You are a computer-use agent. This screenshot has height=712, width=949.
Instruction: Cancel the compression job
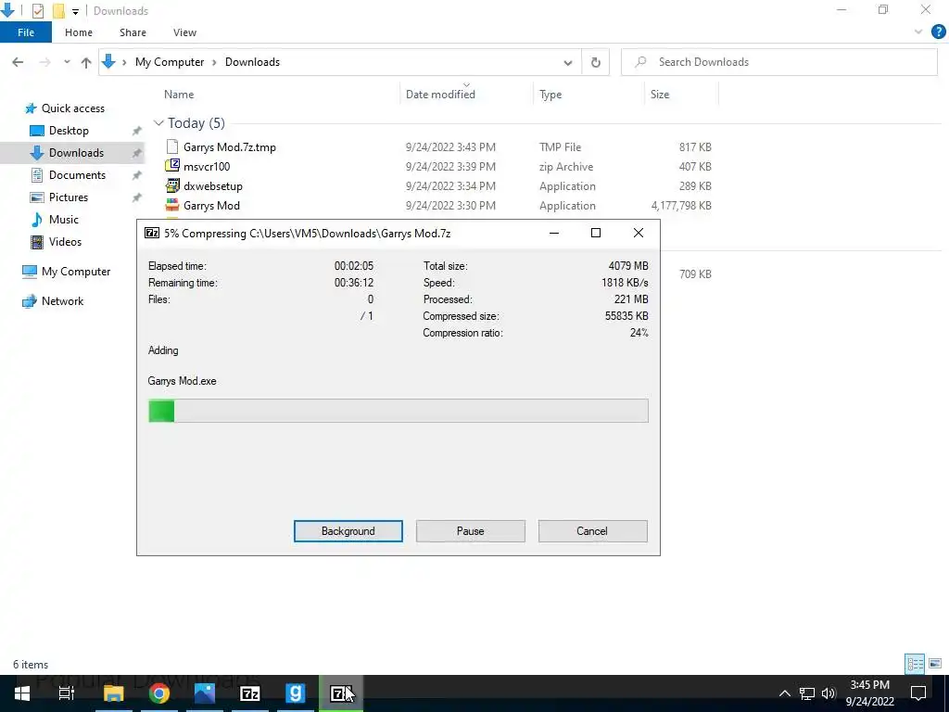(x=592, y=531)
